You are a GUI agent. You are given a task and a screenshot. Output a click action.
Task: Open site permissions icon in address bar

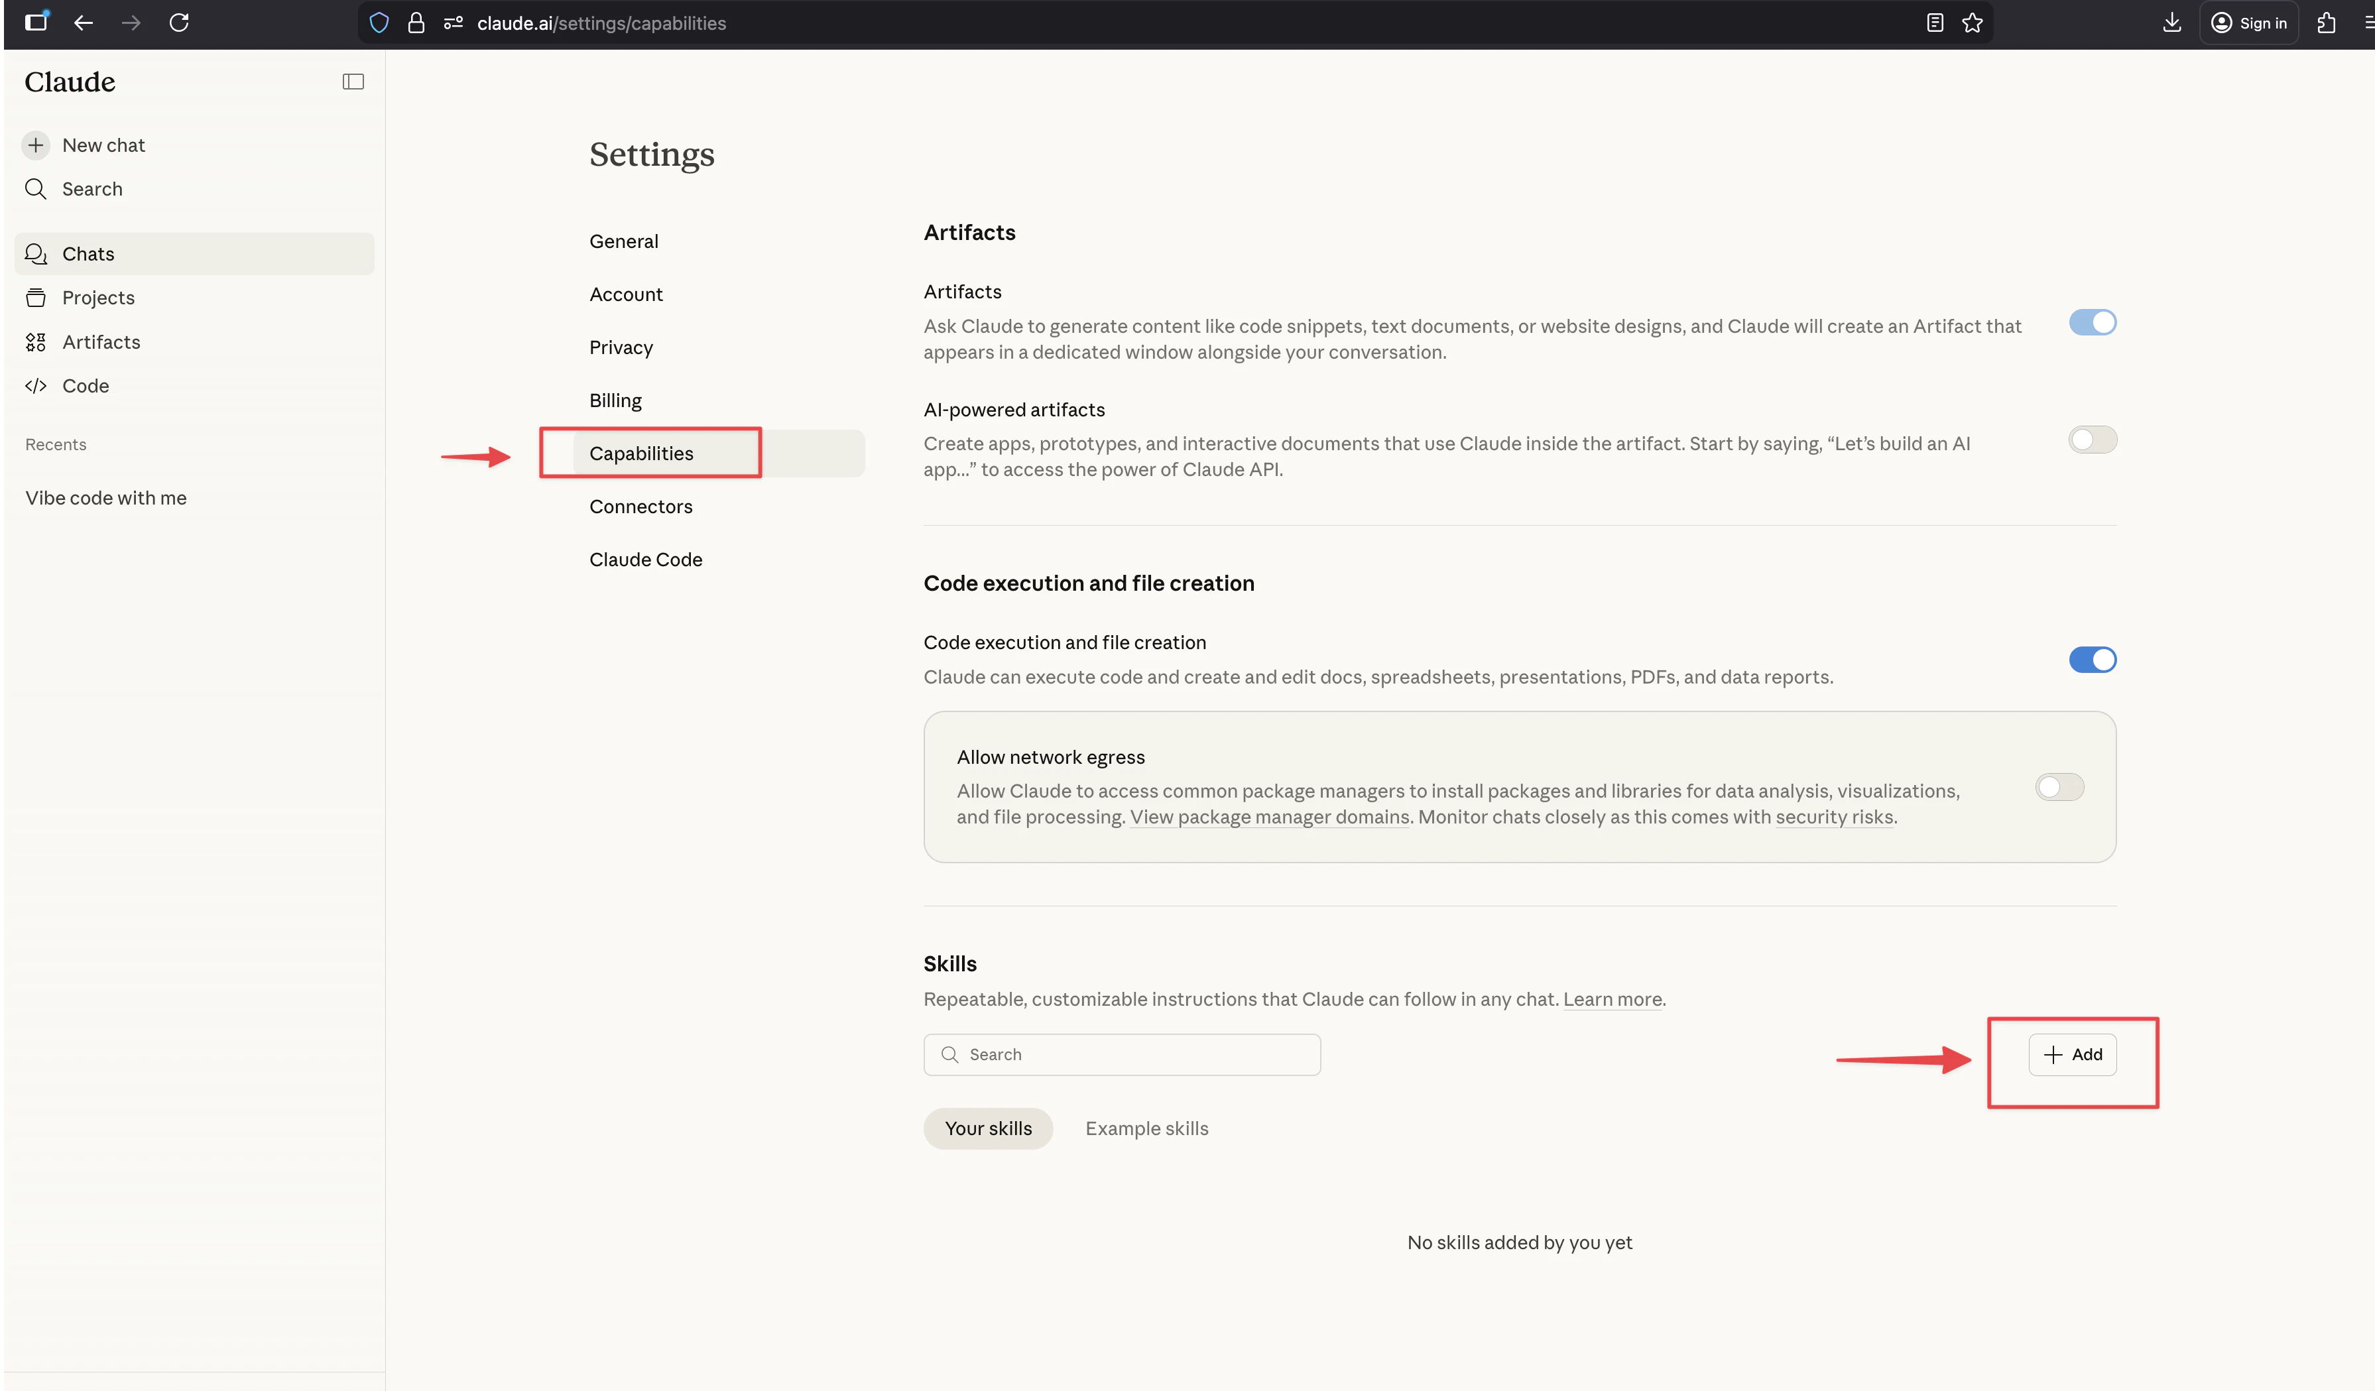pos(454,23)
